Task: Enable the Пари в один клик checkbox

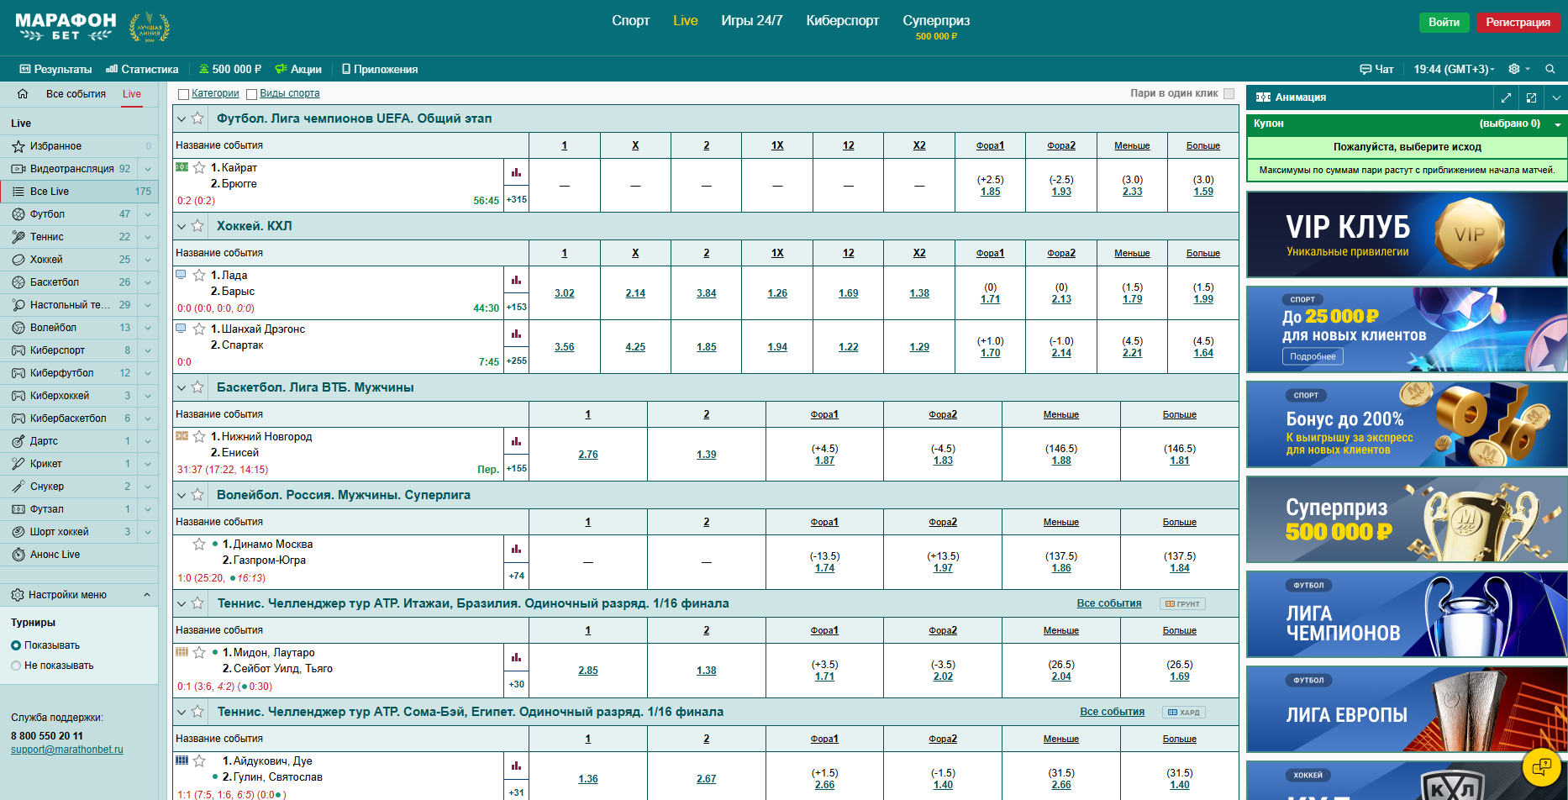Action: (x=1229, y=93)
